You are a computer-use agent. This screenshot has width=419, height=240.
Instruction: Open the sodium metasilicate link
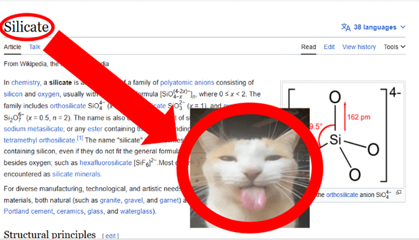(x=34, y=129)
